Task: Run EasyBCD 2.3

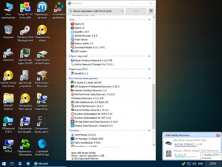Action: pyautogui.click(x=81, y=73)
